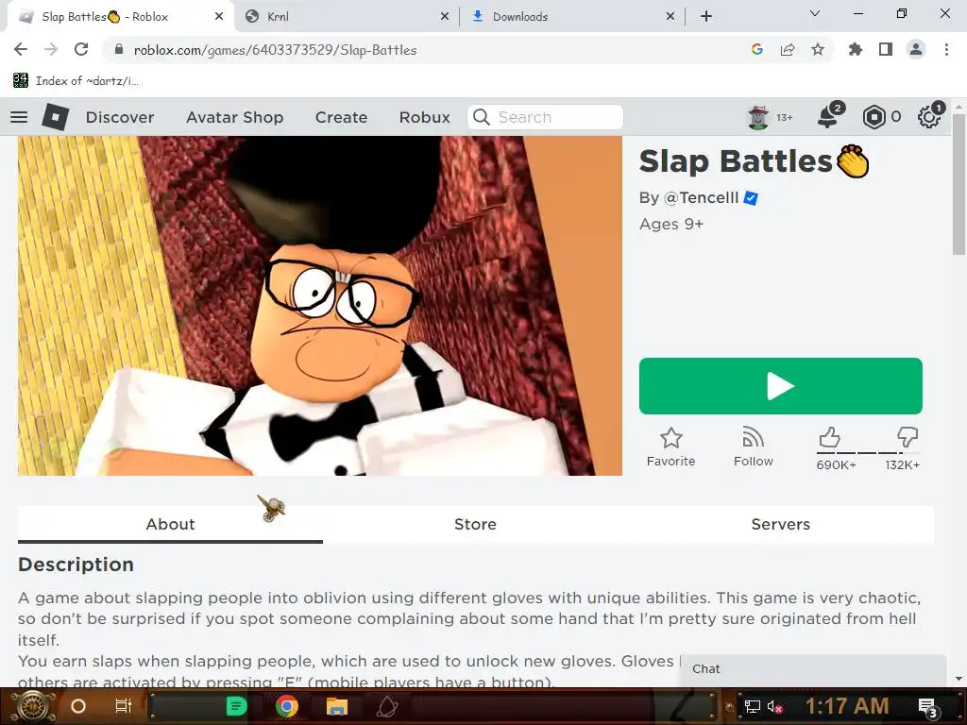Open the Store tab
Screen dimensions: 967x725
coord(476,524)
